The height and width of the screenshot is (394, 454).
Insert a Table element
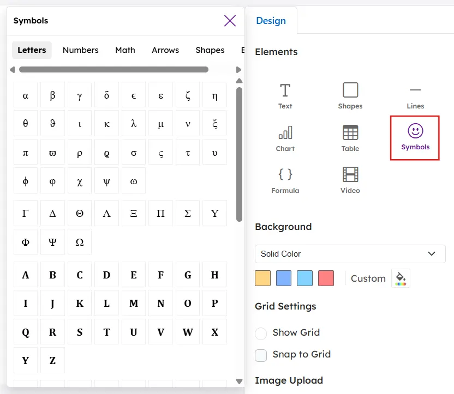tap(350, 137)
